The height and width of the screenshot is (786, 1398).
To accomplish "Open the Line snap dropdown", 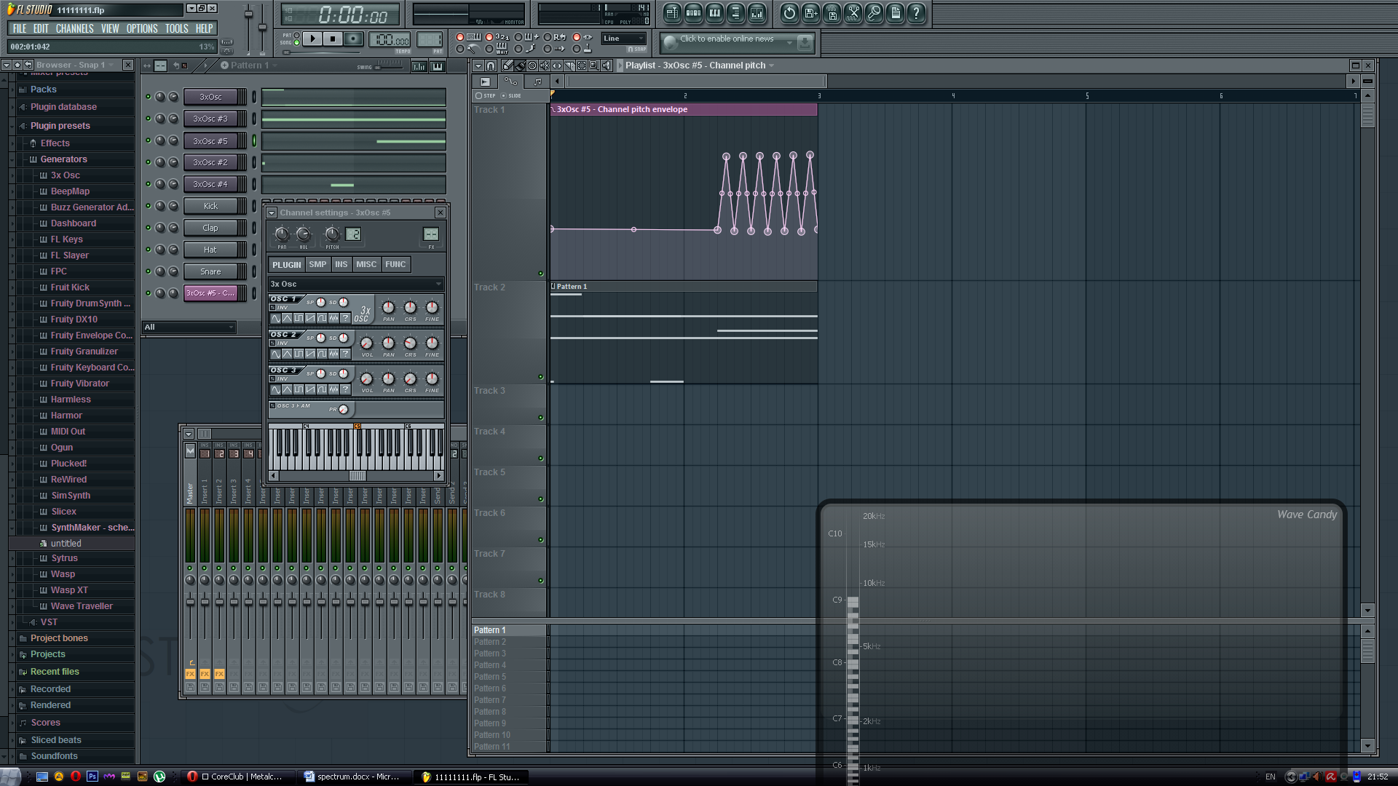I will pos(624,39).
